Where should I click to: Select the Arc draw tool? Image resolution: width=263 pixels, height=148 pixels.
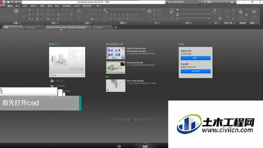24,11
